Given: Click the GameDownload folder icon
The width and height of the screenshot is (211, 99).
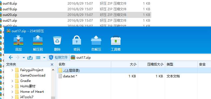Looking at the screenshot, I should coord(17,75).
